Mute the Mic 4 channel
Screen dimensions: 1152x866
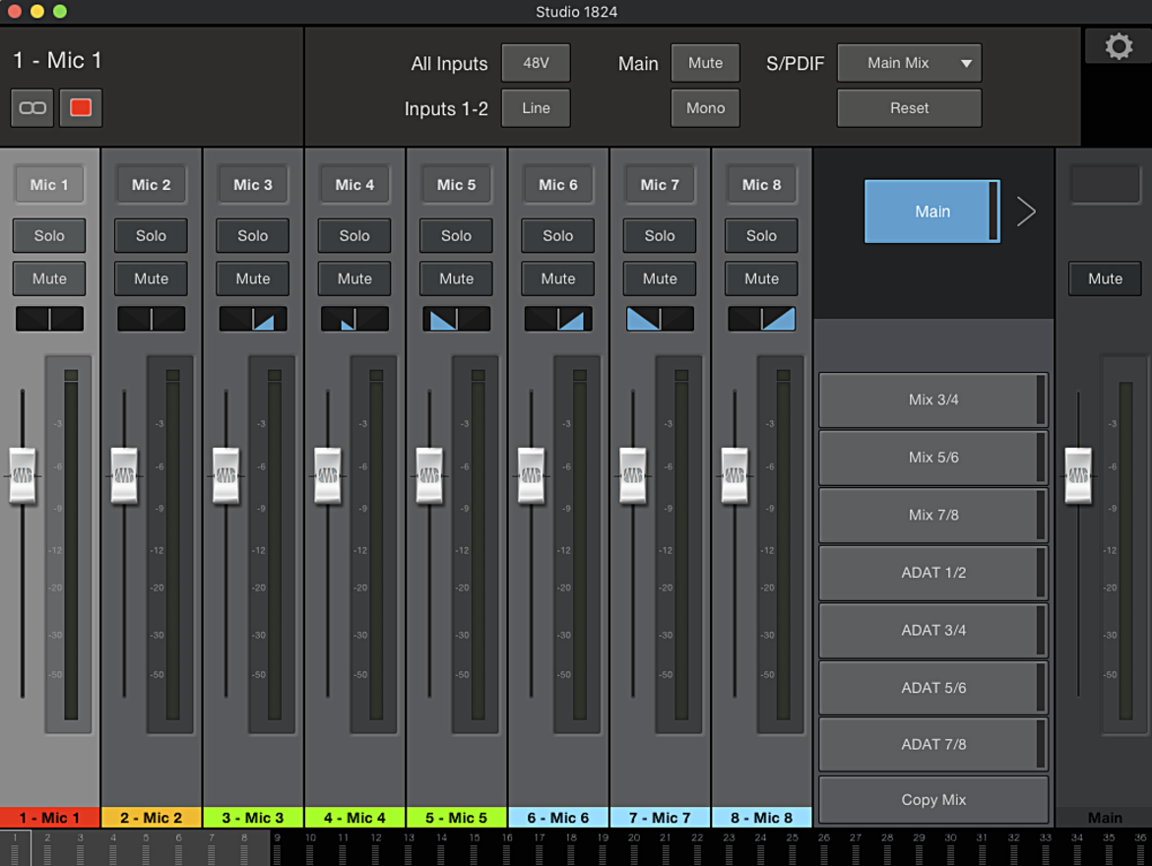click(354, 278)
